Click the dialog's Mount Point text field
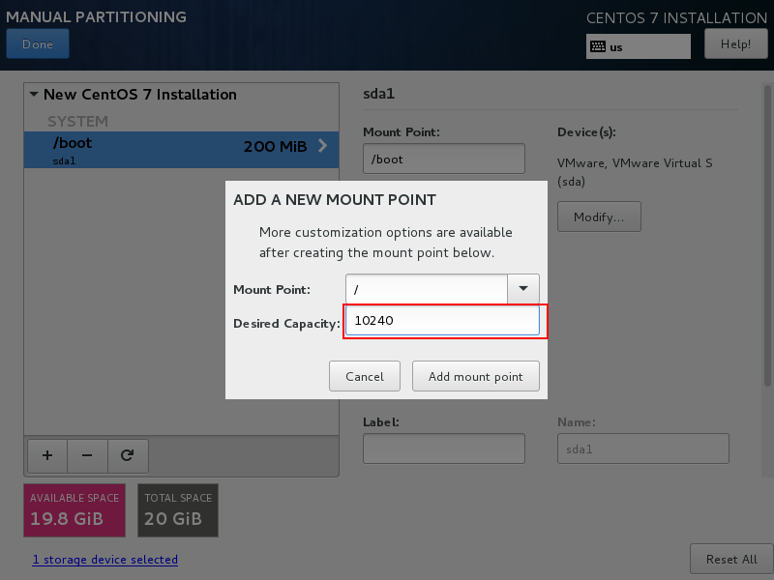This screenshot has width=774, height=580. click(426, 289)
